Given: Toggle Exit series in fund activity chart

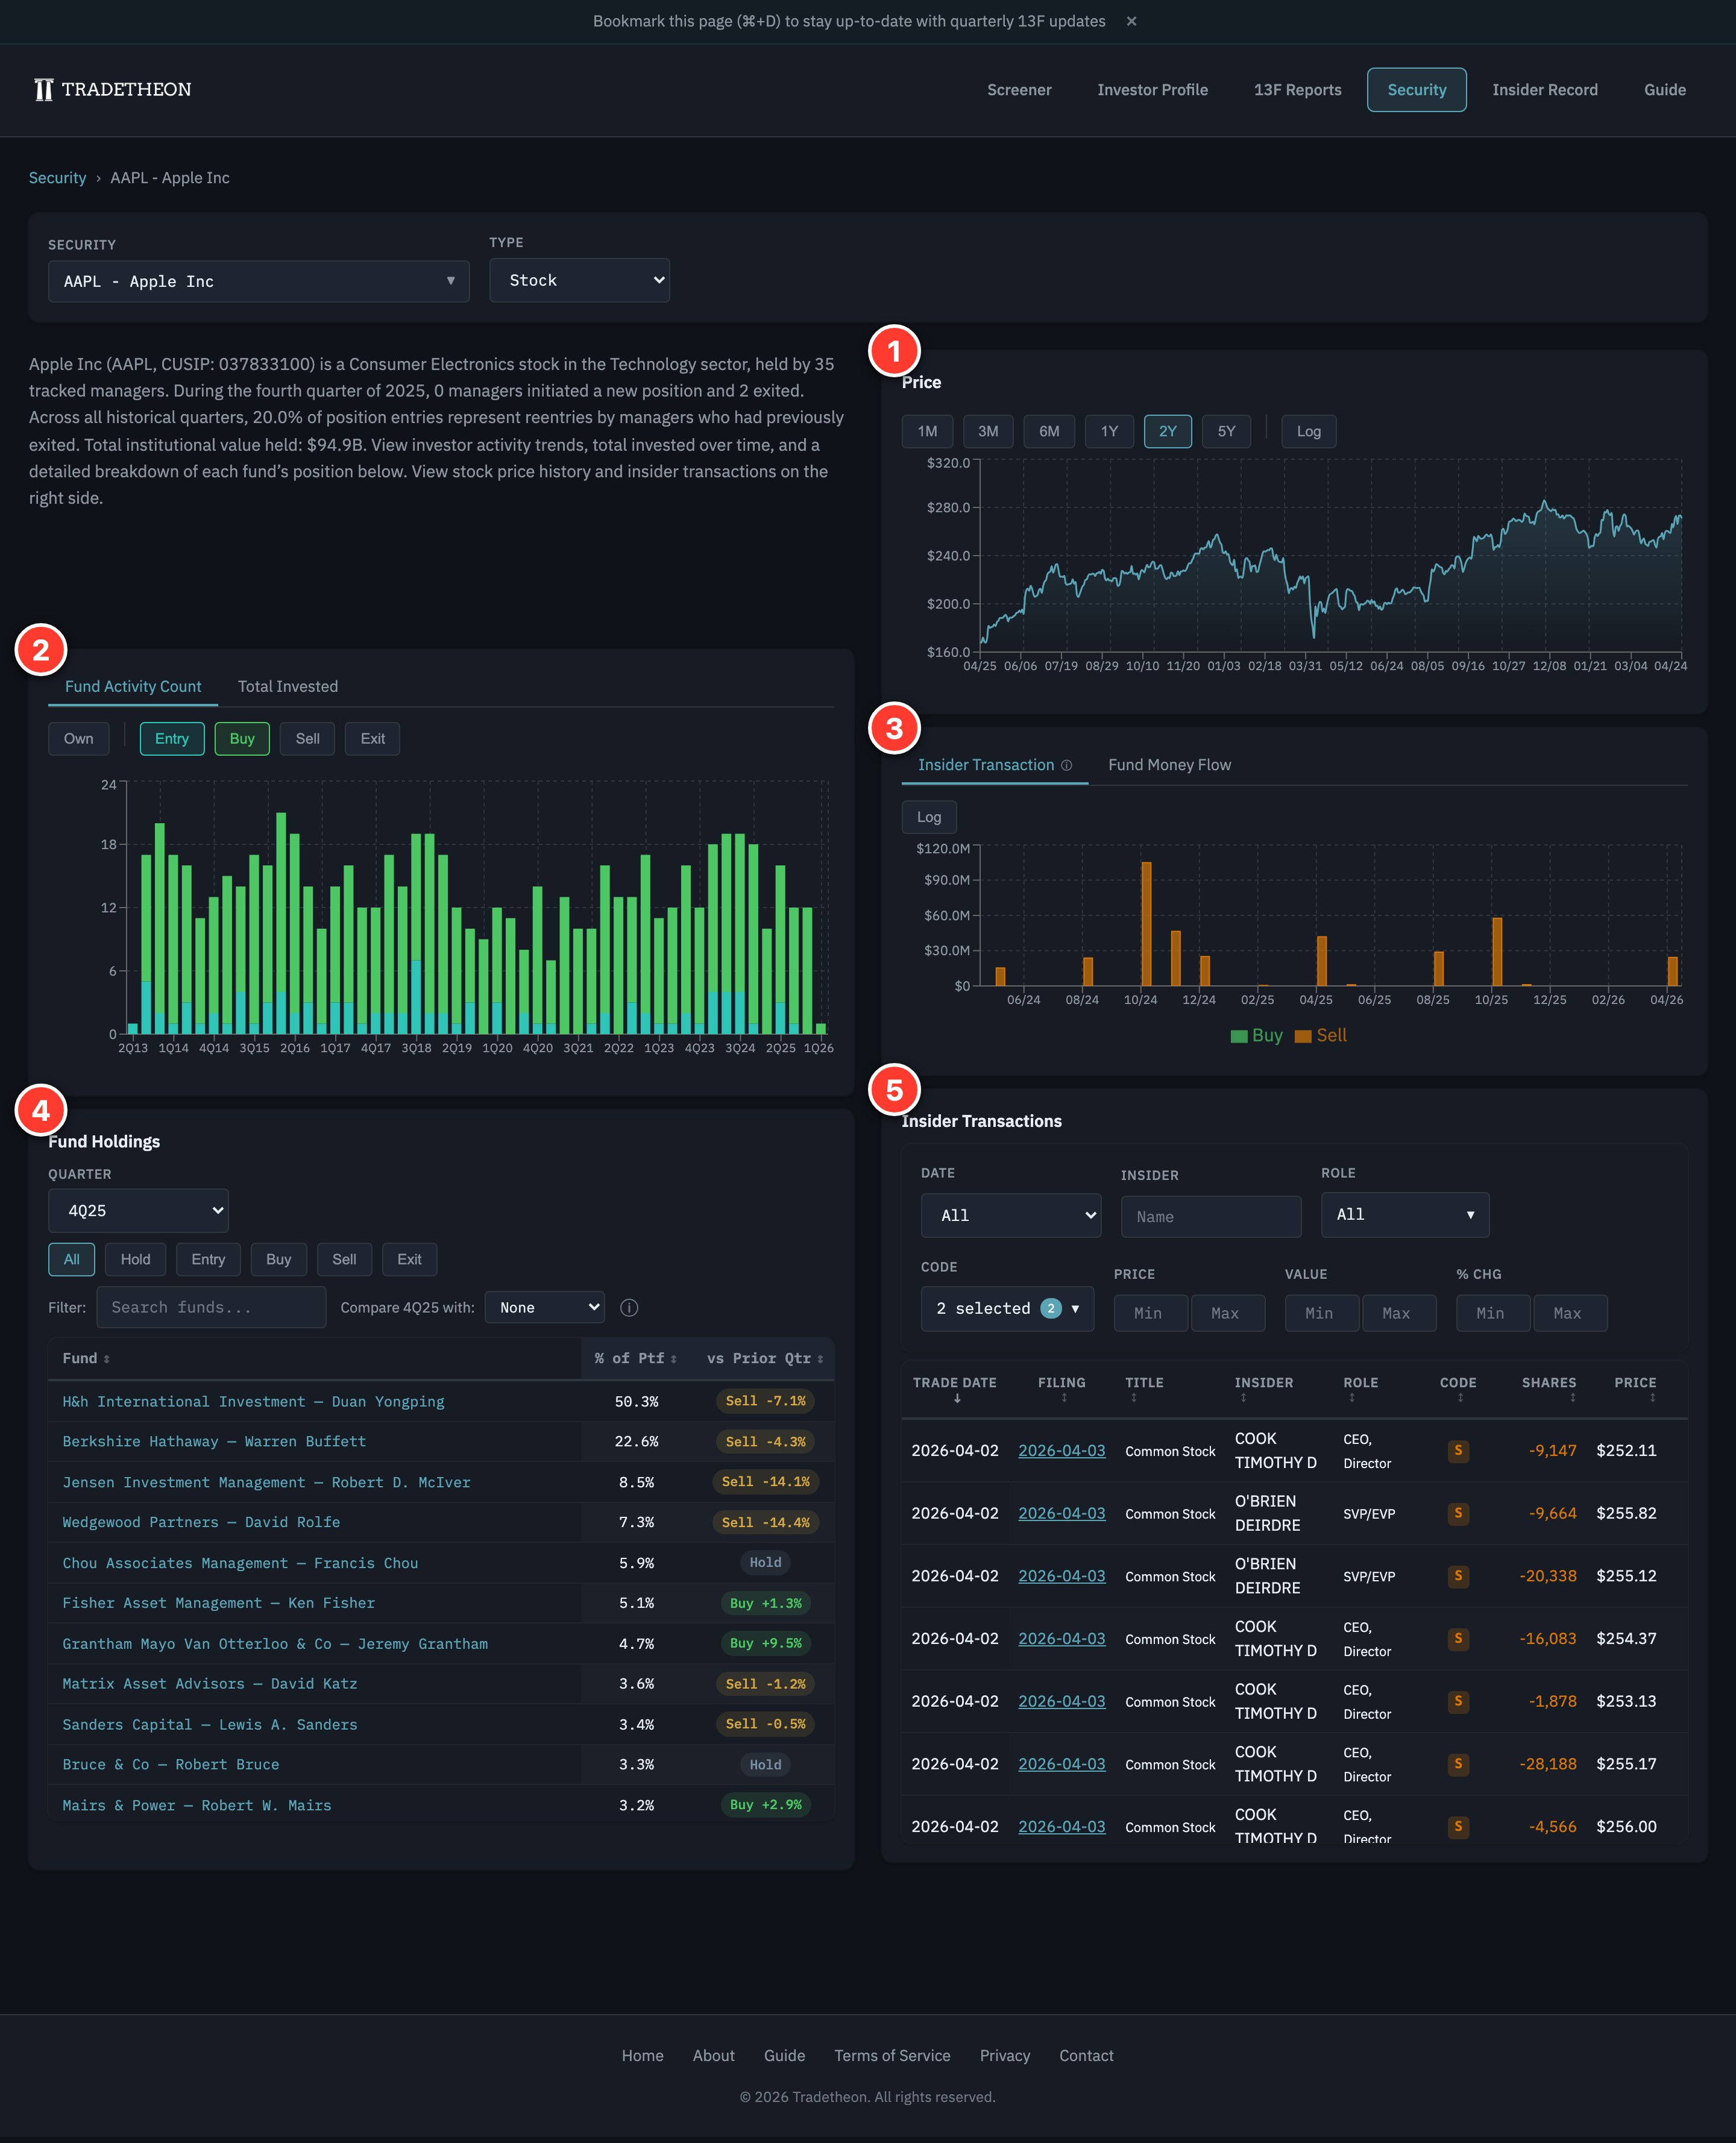Looking at the screenshot, I should (x=372, y=739).
